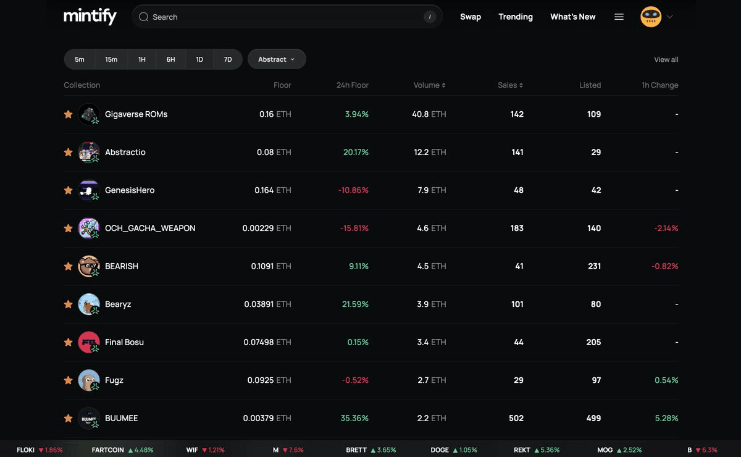The image size is (741, 457).
Task: Select the 7D time filter
Action: coord(228,59)
